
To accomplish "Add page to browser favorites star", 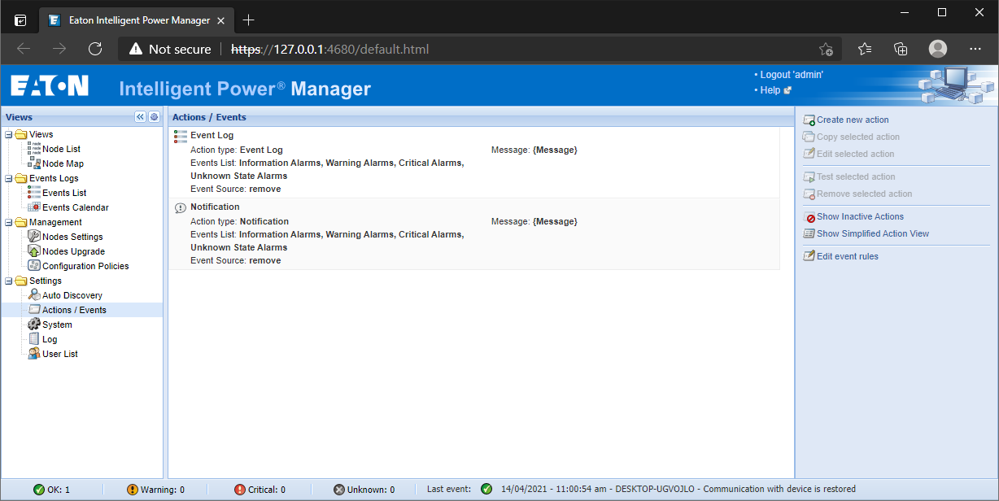I will click(x=826, y=49).
